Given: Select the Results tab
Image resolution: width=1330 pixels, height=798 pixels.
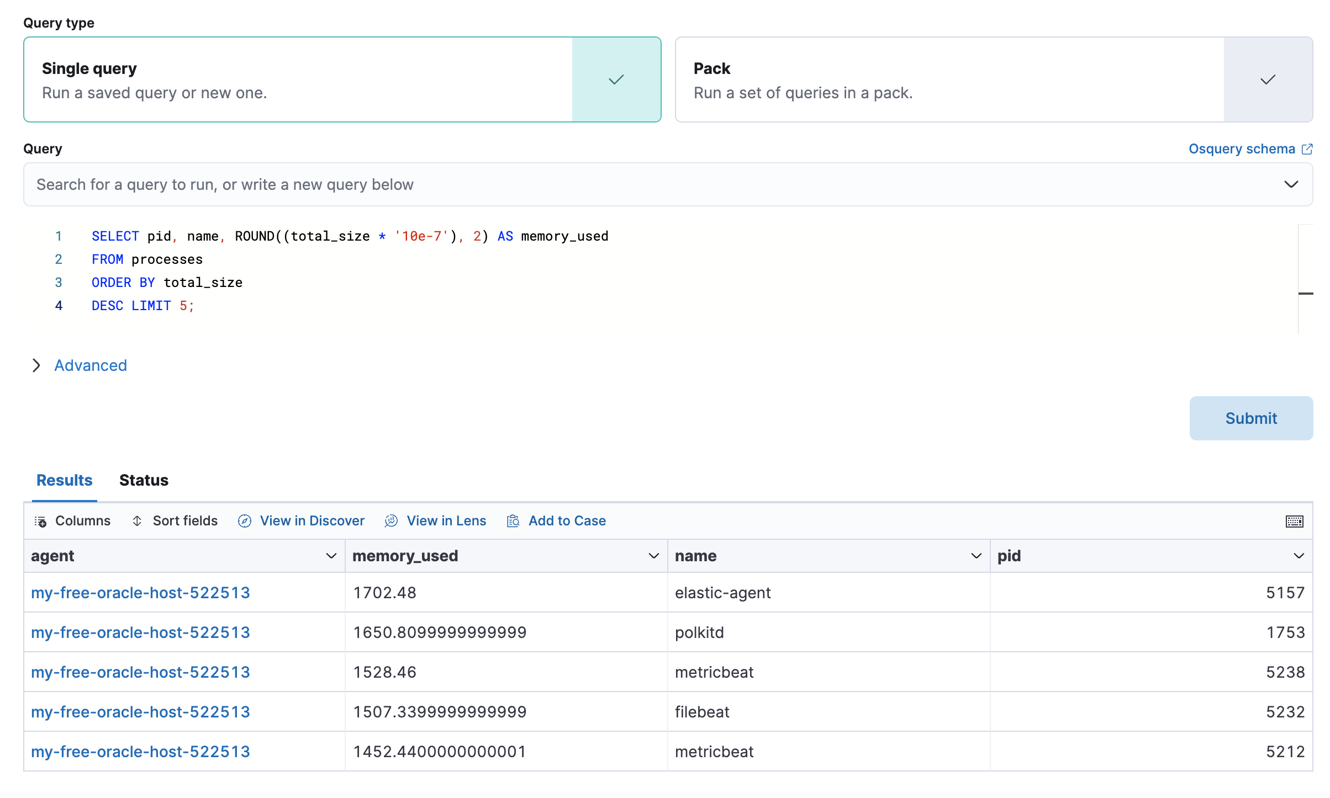Looking at the screenshot, I should (64, 480).
